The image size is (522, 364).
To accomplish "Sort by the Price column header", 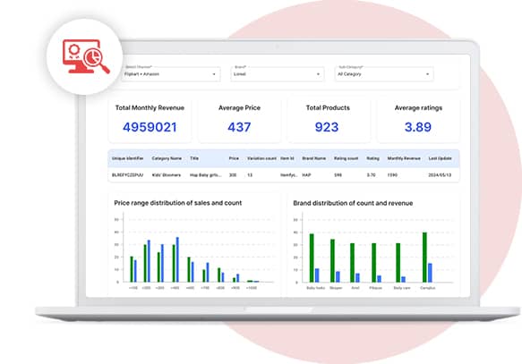I will pyautogui.click(x=234, y=158).
